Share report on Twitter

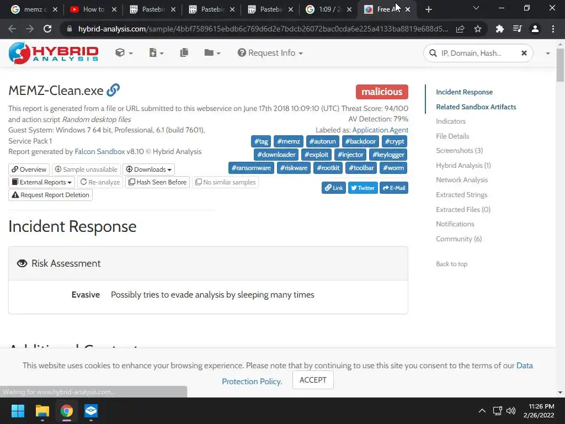pyautogui.click(x=363, y=188)
